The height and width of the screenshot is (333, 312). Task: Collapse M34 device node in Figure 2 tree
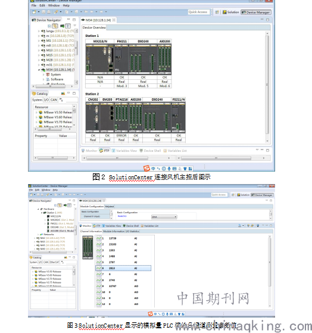pos(39,70)
